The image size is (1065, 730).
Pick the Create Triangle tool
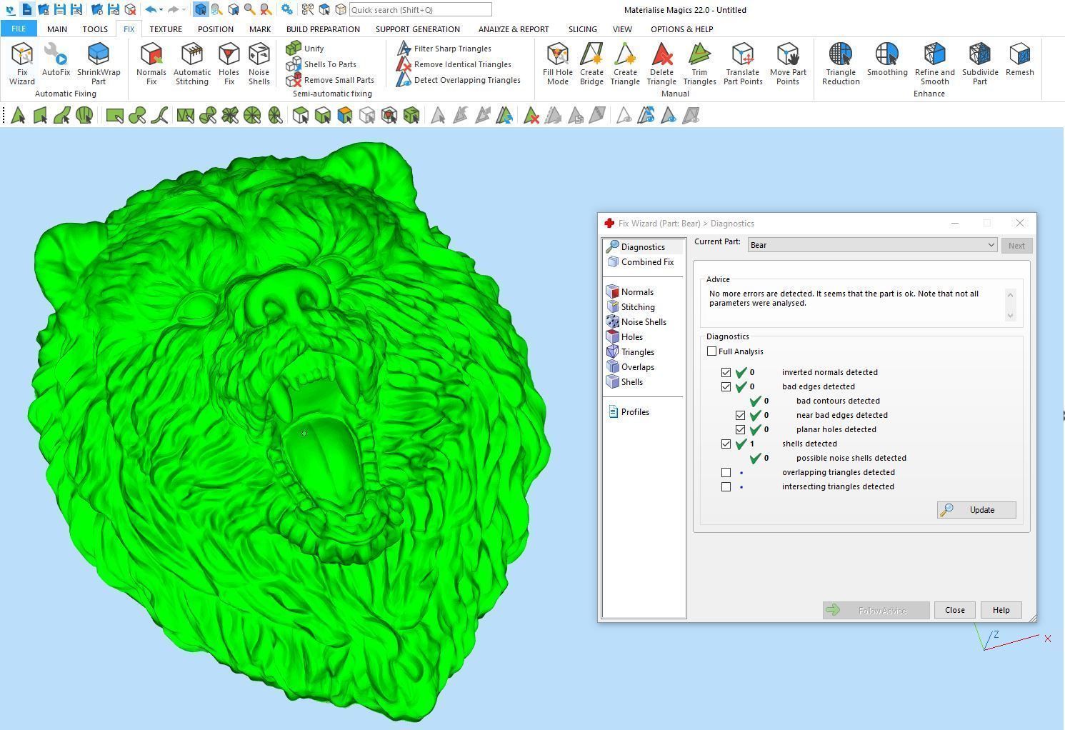click(x=625, y=64)
